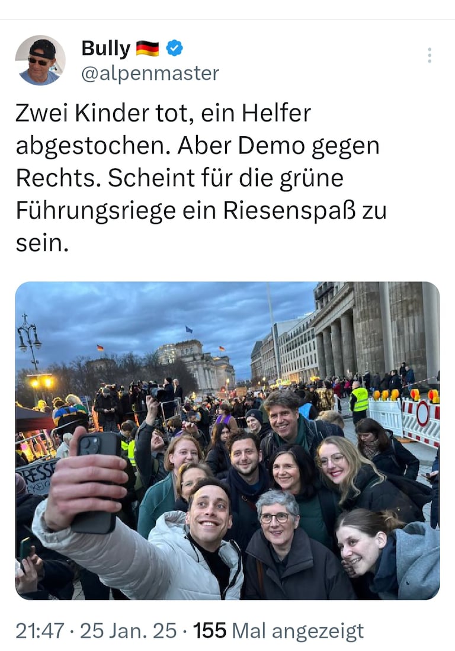455x651 pixels.
Task: Click the blue verified checkmark badge
Action: click(x=174, y=48)
